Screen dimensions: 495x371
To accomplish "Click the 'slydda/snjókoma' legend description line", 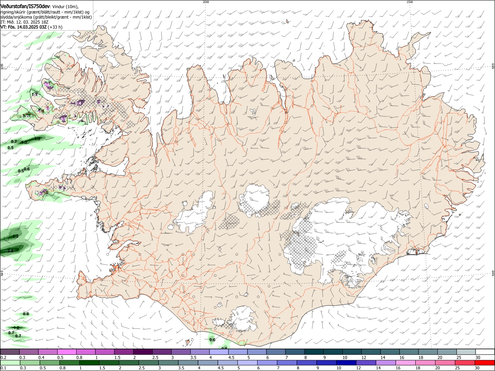I will pos(46,17).
